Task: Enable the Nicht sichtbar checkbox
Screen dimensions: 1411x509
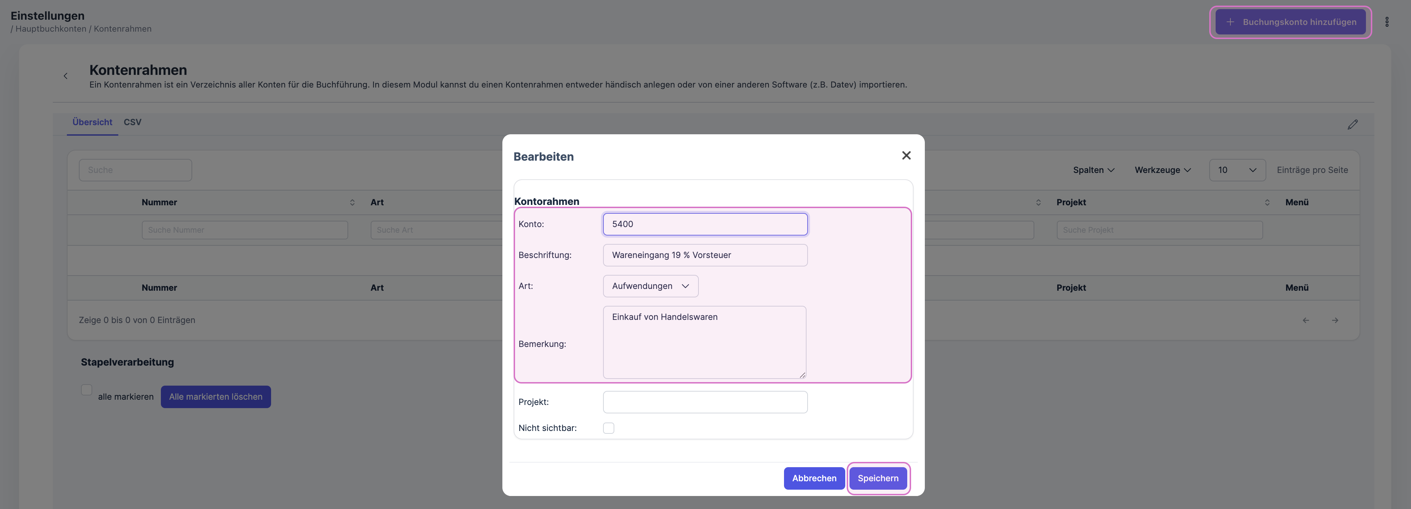Action: click(x=609, y=428)
